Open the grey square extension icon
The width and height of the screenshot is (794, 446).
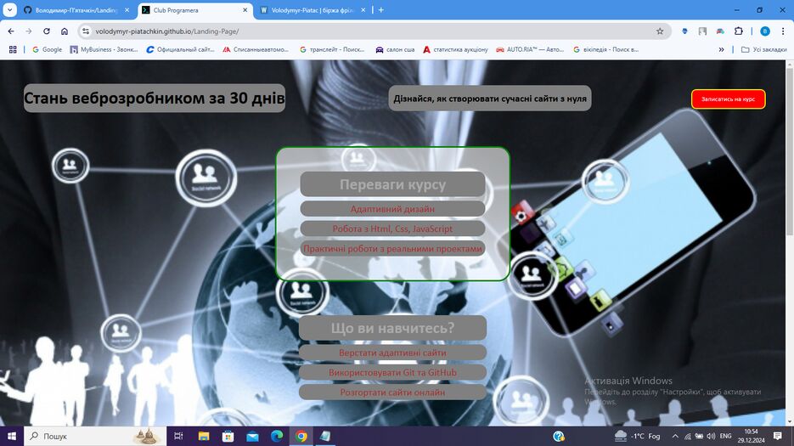click(x=702, y=31)
